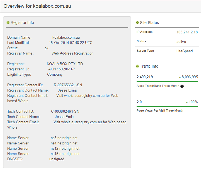Click the Site Status section title
The image size is (201, 172).
(149, 23)
